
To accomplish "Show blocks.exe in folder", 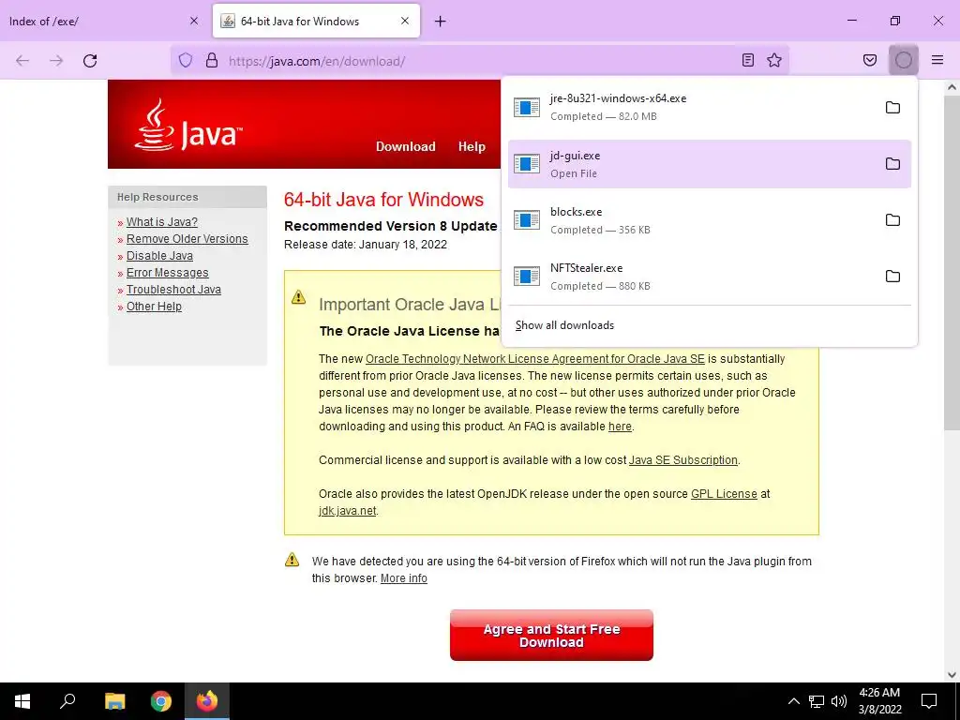I will (892, 220).
